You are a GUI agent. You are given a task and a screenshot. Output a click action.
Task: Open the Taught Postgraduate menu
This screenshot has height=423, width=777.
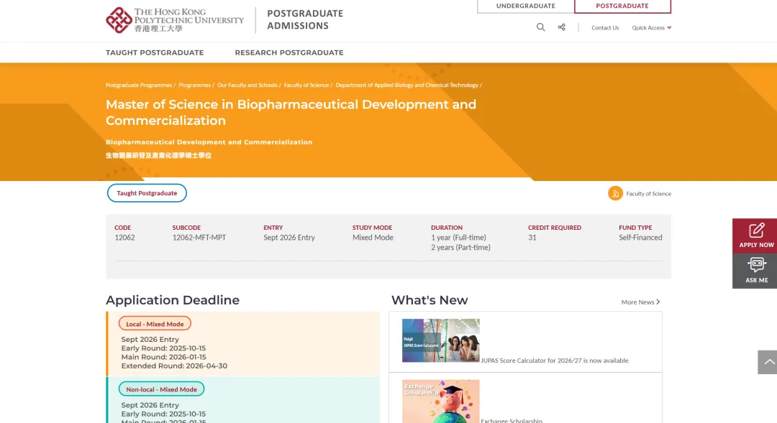pyautogui.click(x=155, y=52)
